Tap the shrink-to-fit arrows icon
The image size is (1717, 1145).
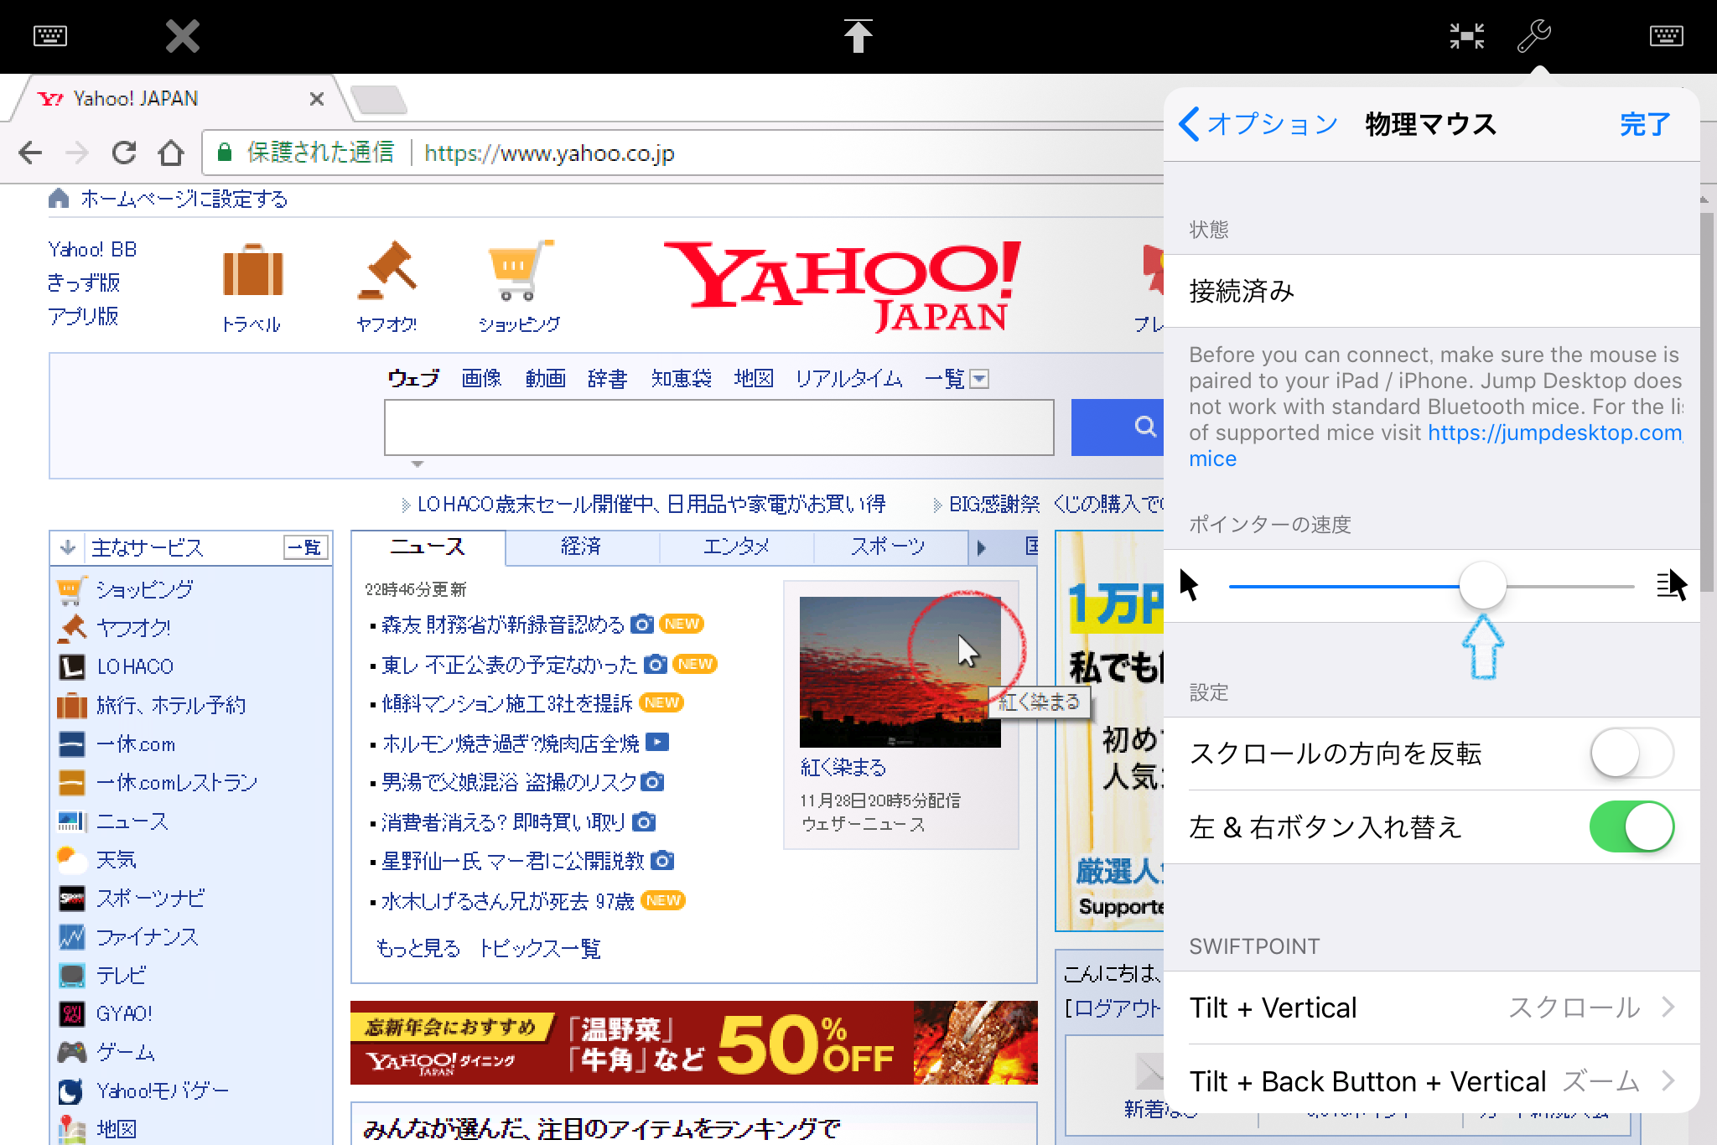coord(1467,36)
